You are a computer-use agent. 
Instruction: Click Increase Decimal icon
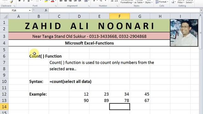pyautogui.click(x=112, y=1)
